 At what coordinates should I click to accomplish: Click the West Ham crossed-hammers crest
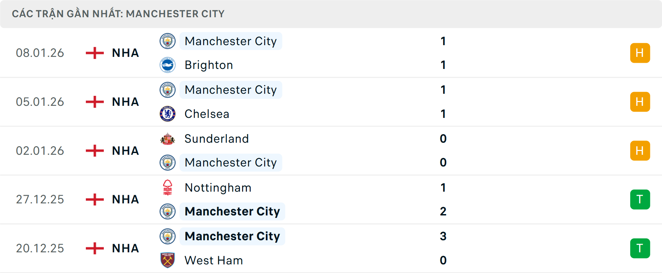click(x=168, y=261)
